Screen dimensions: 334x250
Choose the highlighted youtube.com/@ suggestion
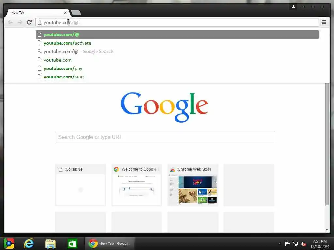point(177,35)
